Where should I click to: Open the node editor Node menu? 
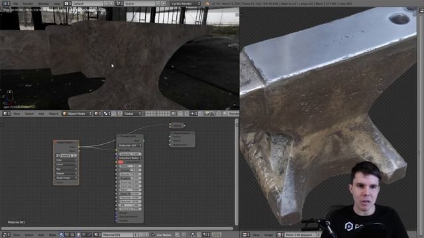(52, 235)
